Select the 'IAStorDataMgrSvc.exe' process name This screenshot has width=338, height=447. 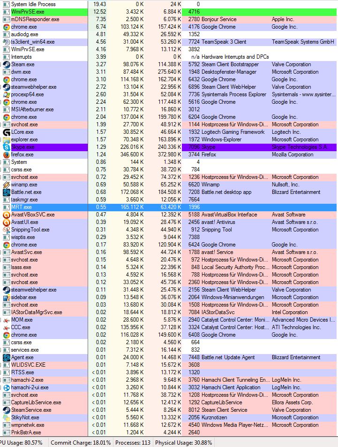click(37, 312)
